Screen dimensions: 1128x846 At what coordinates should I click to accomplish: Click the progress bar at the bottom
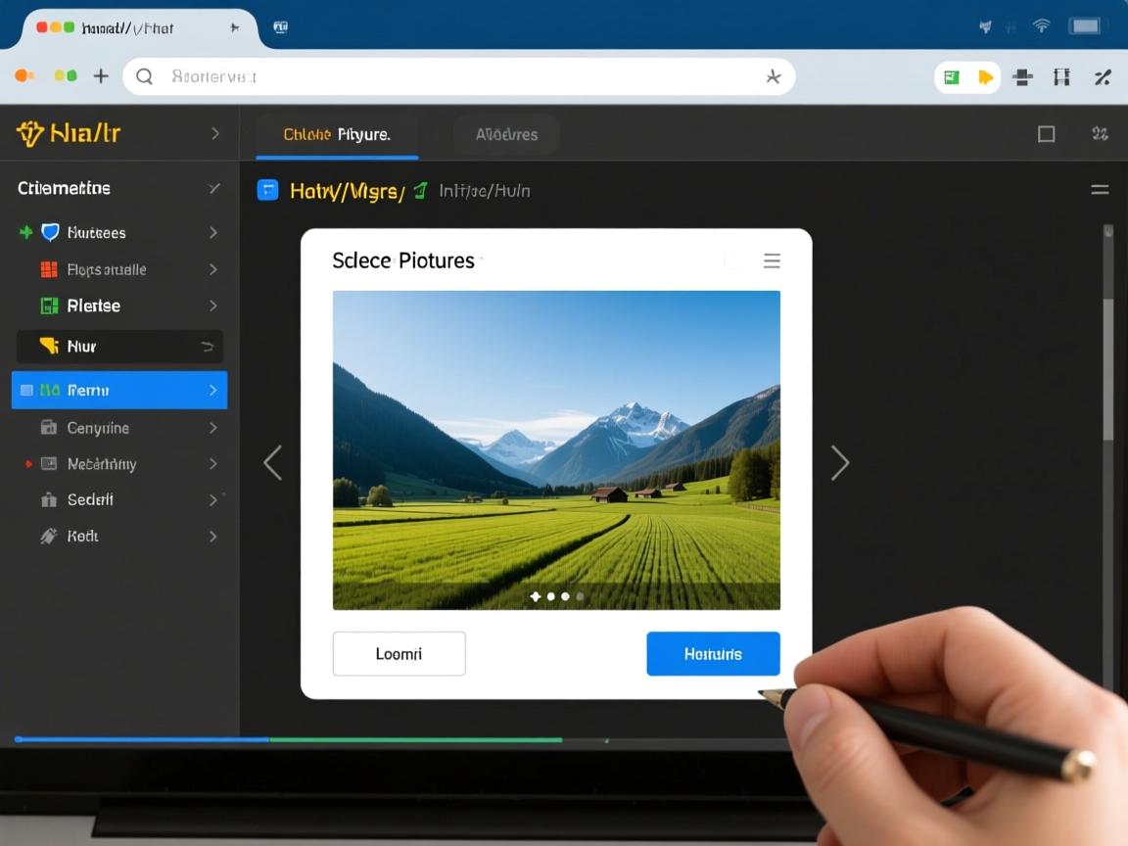coord(288,739)
